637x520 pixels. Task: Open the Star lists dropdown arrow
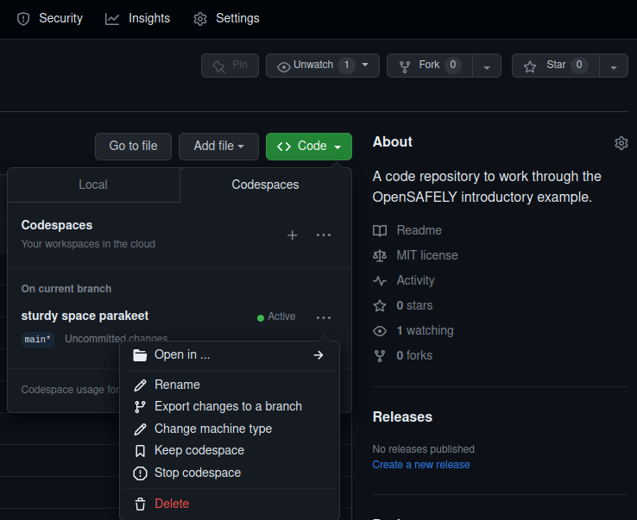pos(613,66)
